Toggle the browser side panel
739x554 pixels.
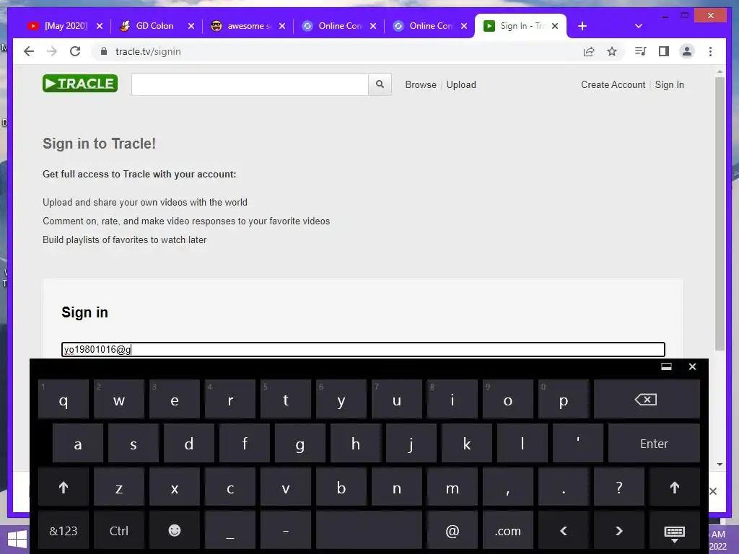point(664,51)
